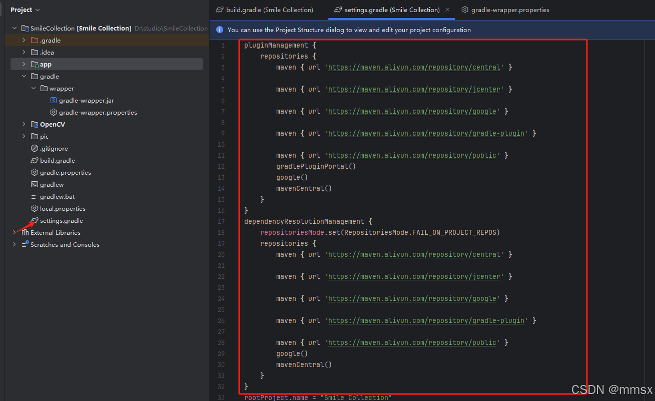Open the aliyun central repository link
The width and height of the screenshot is (655, 401).
click(x=414, y=67)
